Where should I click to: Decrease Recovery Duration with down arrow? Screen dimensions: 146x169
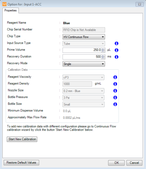pos(103,58)
